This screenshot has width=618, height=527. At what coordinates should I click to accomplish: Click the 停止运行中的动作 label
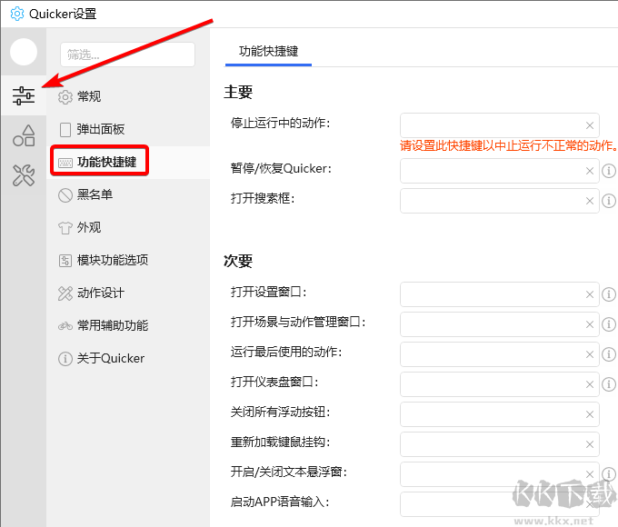(280, 123)
